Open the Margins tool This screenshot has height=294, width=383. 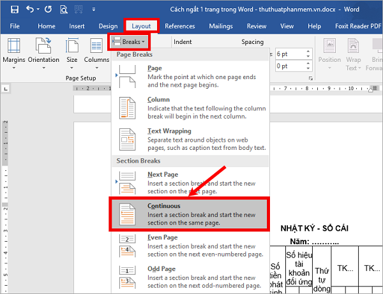(14, 51)
